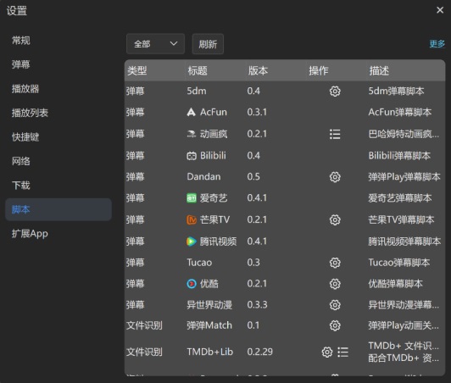
Task: Click the 刷新 refresh button
Action: click(208, 44)
